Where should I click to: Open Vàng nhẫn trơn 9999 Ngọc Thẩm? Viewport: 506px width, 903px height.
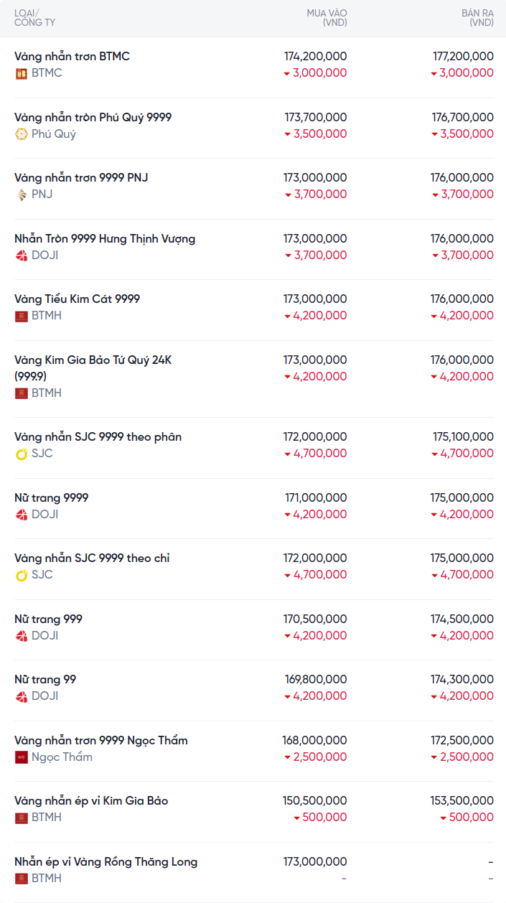[x=100, y=741]
